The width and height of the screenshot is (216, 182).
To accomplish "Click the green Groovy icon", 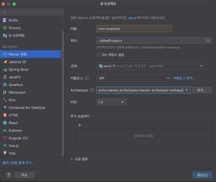I will point(5,28).
